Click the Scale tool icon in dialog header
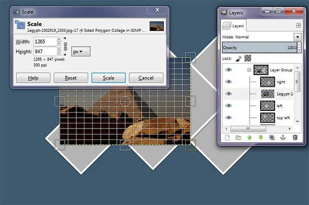The width and height of the screenshot is (309, 205). click(x=20, y=25)
